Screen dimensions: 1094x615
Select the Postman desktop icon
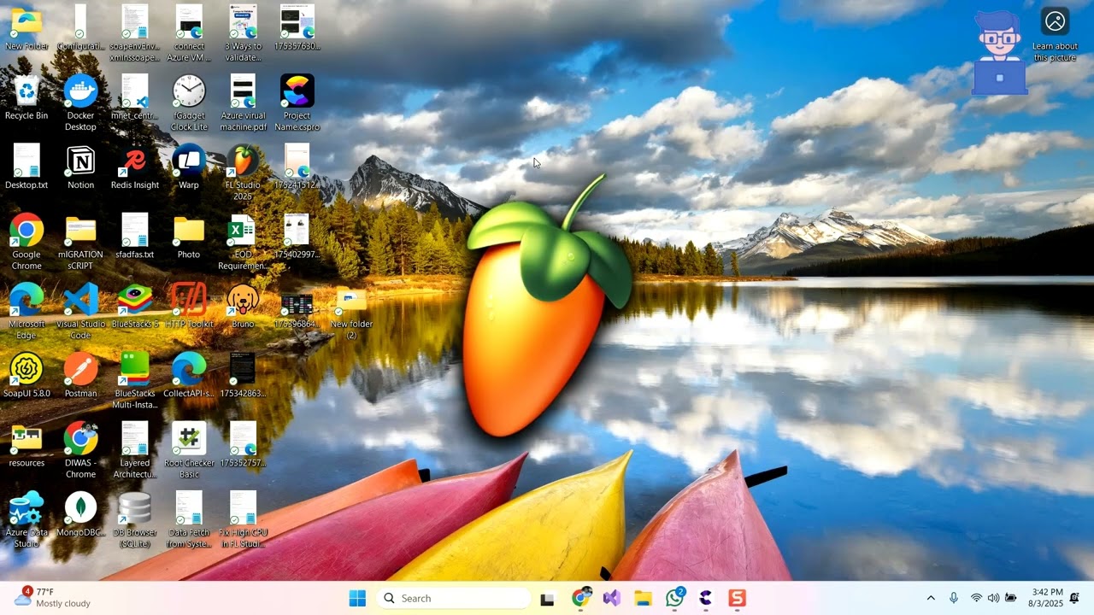(80, 369)
